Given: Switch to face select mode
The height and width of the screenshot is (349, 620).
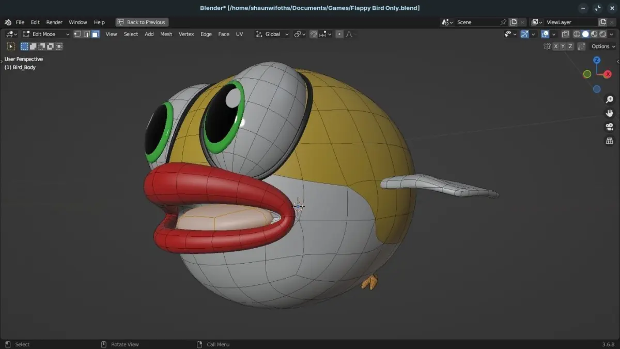Looking at the screenshot, I should tap(95, 34).
